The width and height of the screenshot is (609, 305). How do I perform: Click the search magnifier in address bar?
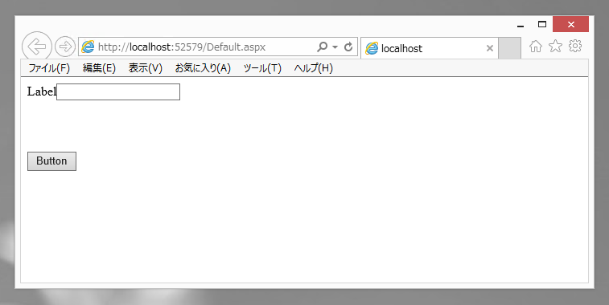pos(322,47)
